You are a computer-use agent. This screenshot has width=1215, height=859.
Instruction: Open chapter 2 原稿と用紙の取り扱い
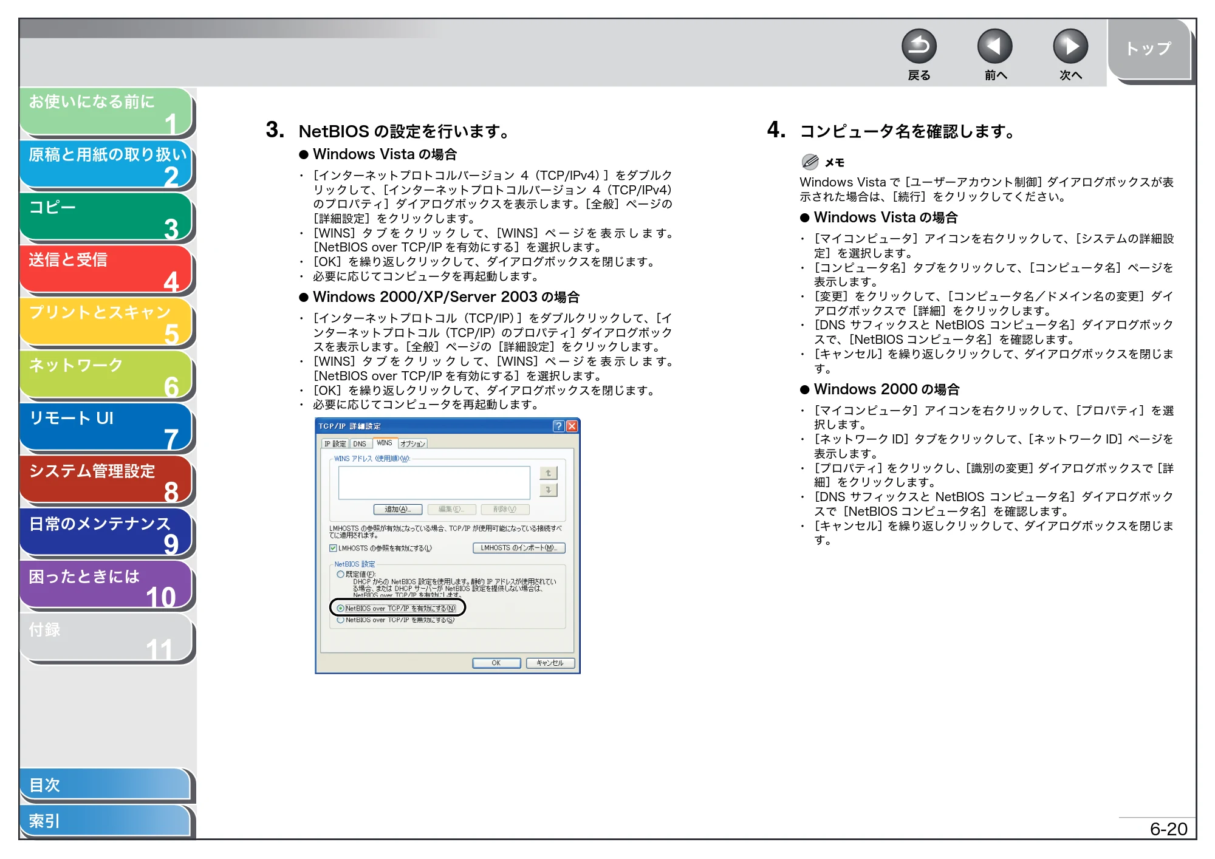pos(106,164)
